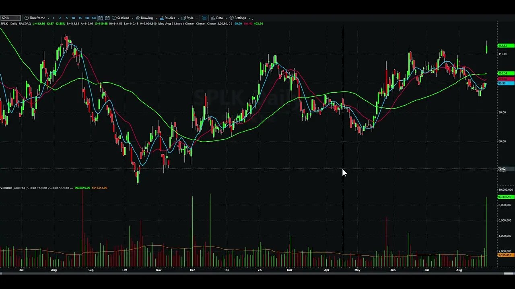Viewport: 515px width, 289px height.
Task: Expand the Settings dropdown arrow
Action: [x=249, y=18]
